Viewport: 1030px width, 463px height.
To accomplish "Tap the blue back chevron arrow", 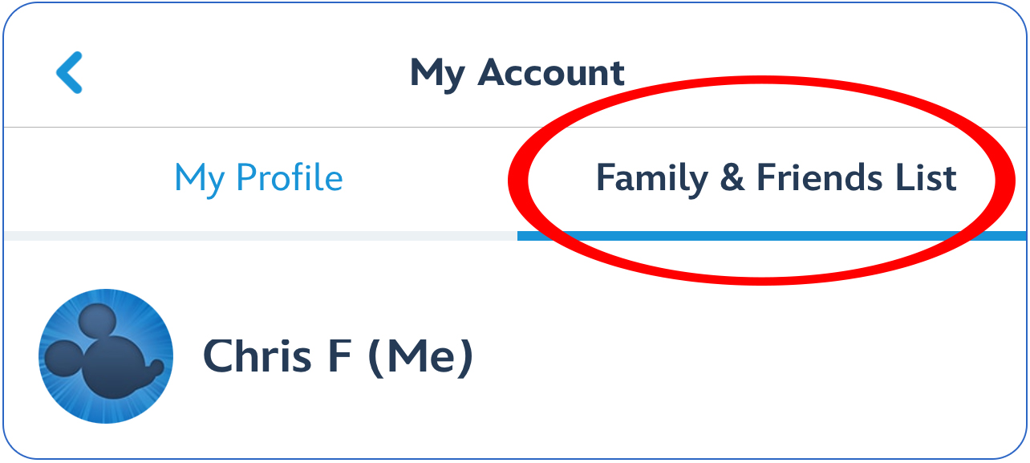I will (x=69, y=73).
